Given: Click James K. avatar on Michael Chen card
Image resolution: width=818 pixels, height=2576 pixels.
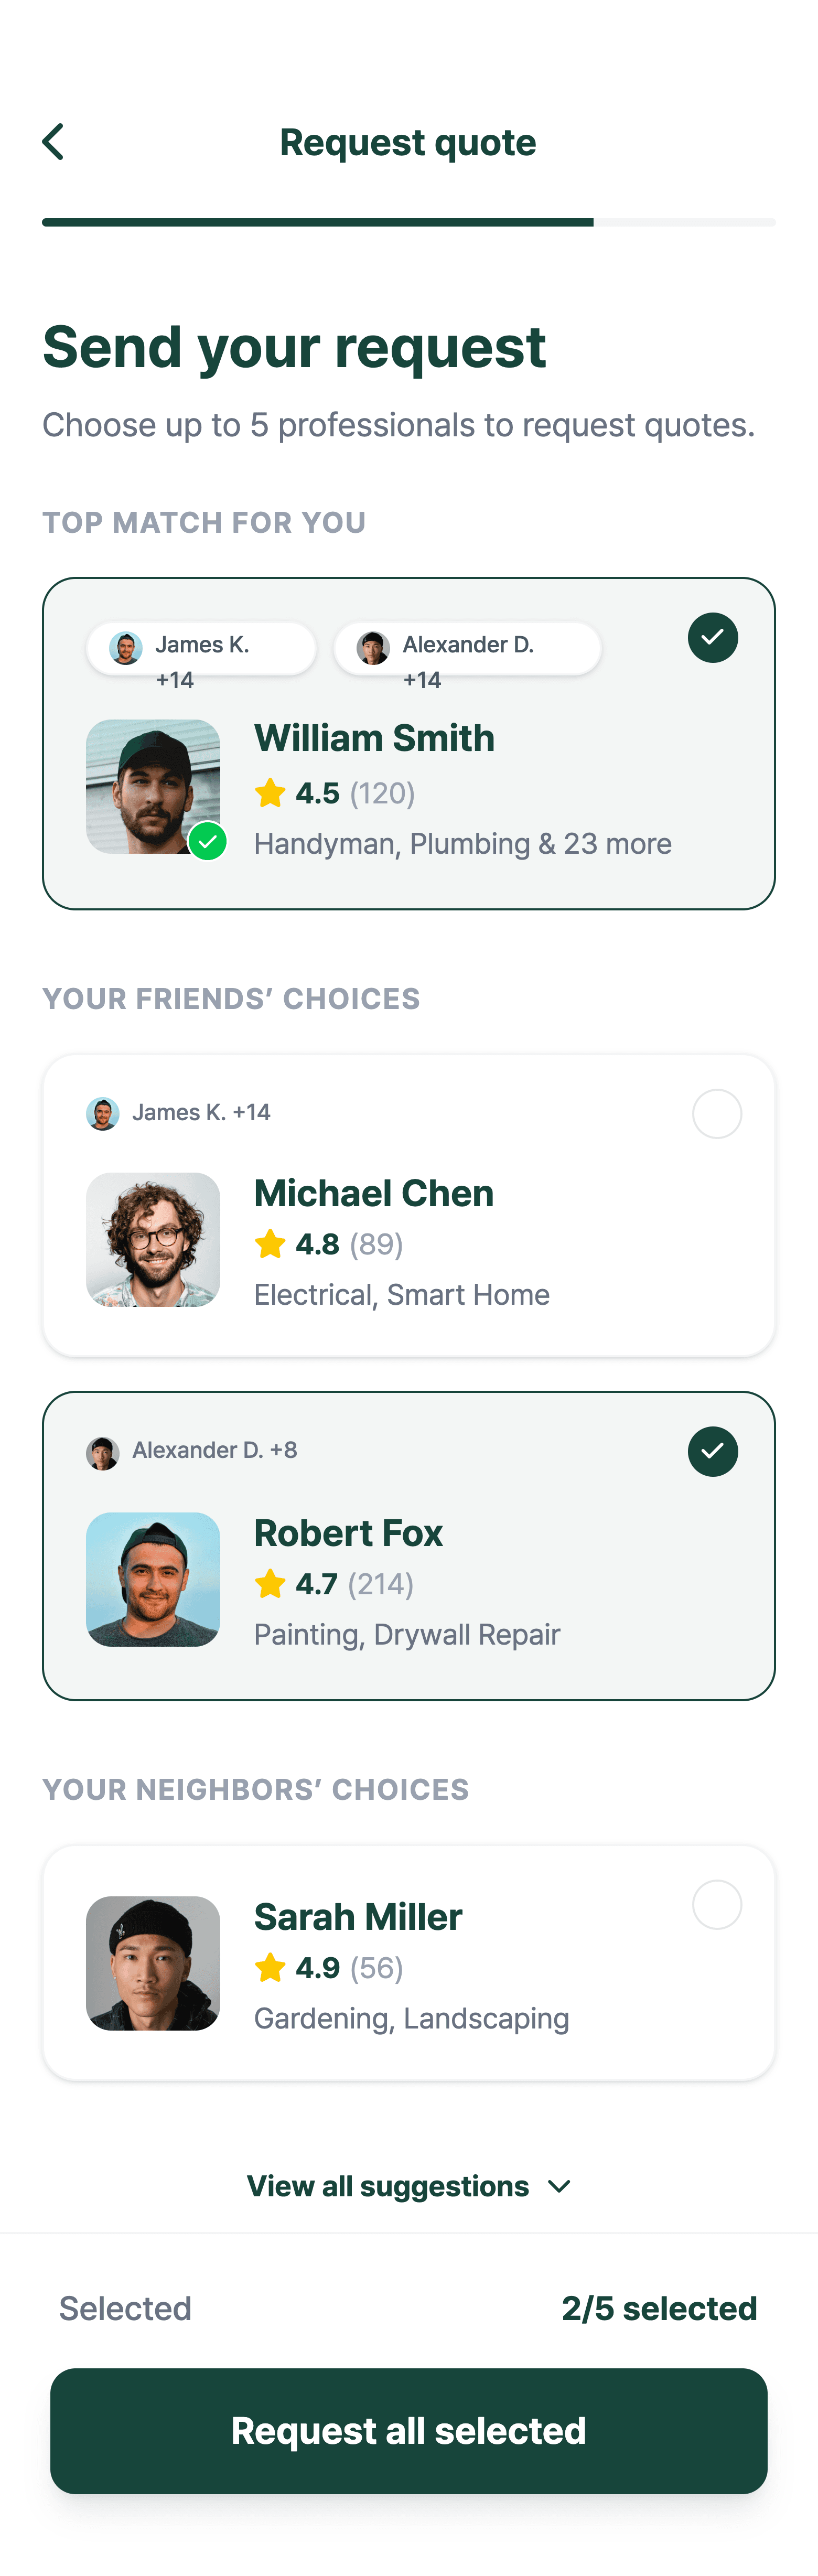Looking at the screenshot, I should click(103, 1113).
